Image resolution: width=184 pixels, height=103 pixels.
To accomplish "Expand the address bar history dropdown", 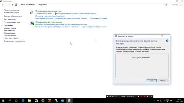I will [x=164, y=5].
